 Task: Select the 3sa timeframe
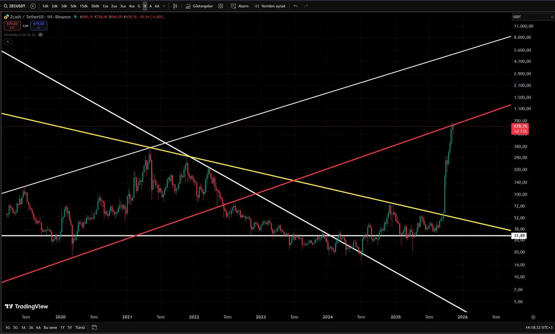(123, 6)
